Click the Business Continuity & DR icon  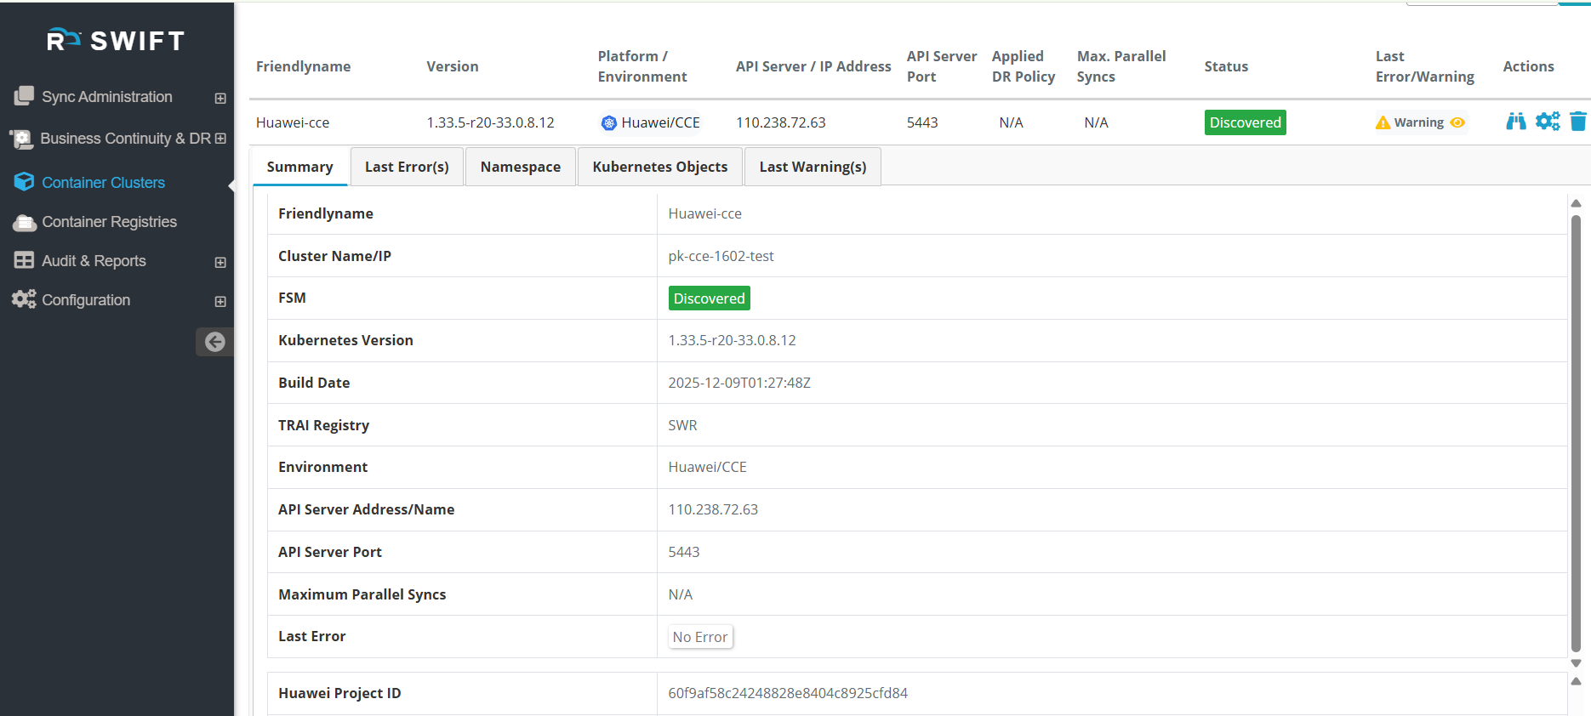[21, 139]
